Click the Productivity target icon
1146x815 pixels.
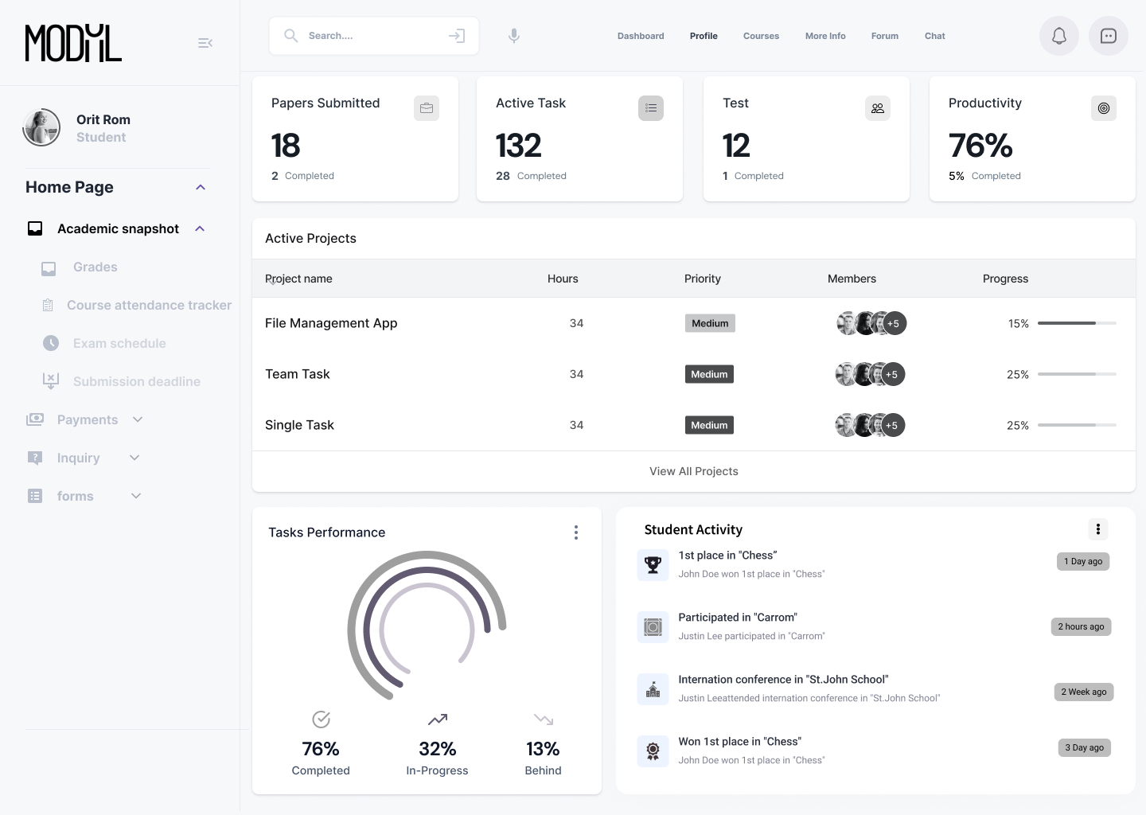tap(1103, 108)
